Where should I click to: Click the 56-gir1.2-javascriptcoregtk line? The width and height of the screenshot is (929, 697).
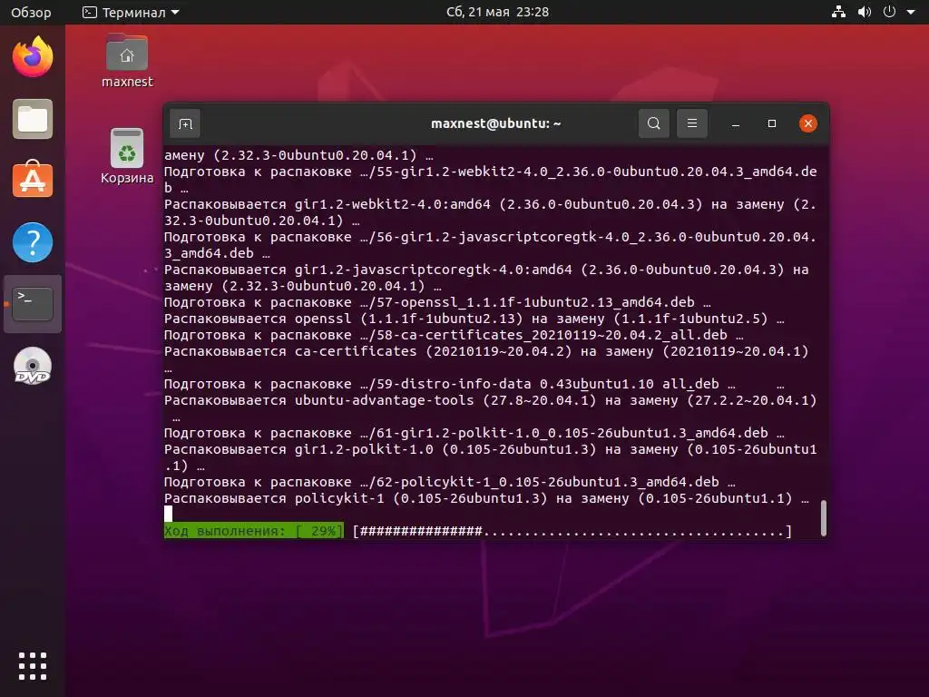[x=491, y=245]
